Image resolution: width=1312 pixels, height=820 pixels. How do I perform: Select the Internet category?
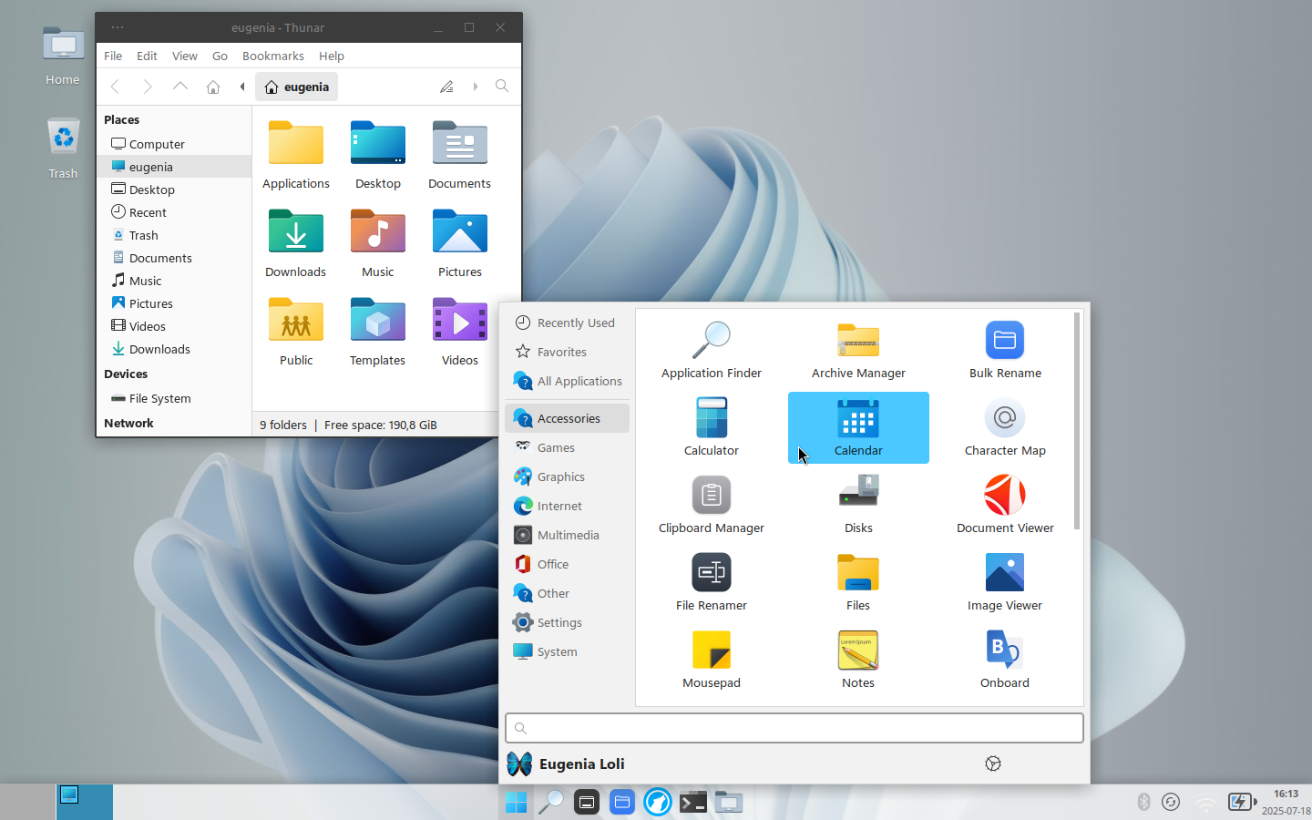567,506
